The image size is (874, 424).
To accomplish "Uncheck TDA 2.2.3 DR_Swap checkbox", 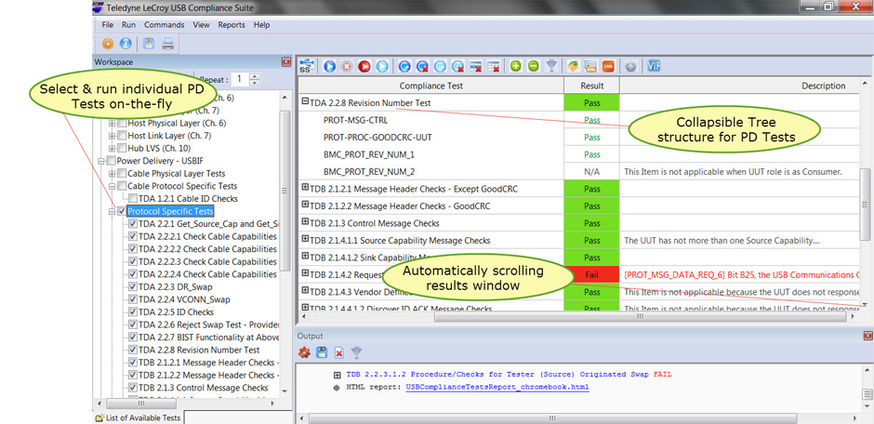I will (x=133, y=286).
